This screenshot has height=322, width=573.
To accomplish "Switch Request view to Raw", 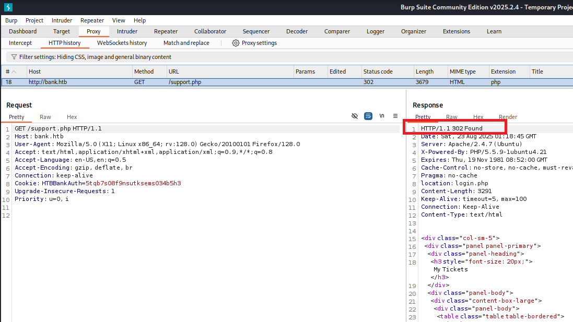I will pos(45,117).
